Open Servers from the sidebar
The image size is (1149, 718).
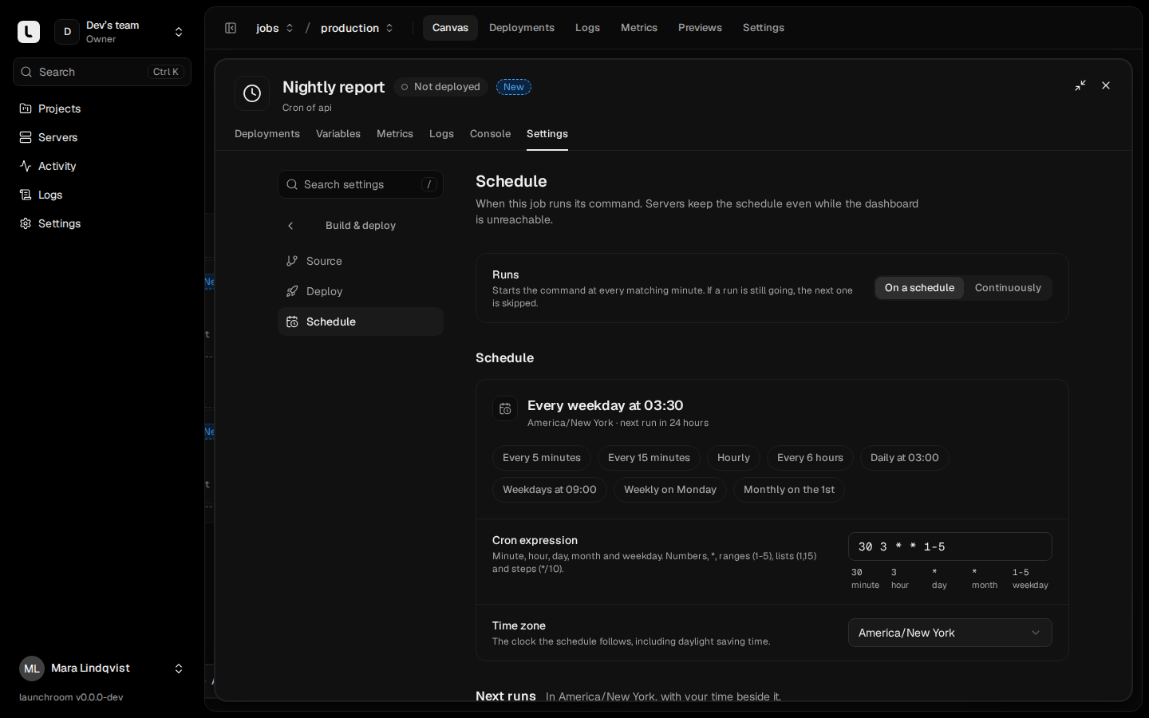point(102,137)
